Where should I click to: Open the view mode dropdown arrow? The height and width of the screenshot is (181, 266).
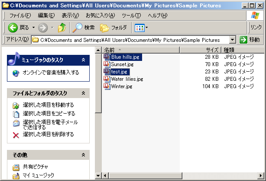coord(146,28)
